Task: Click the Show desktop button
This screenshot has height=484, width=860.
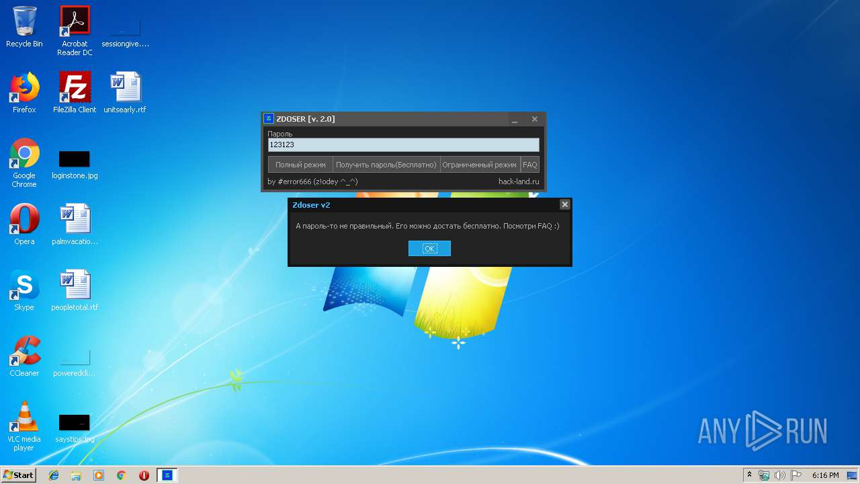Action: tap(853, 475)
